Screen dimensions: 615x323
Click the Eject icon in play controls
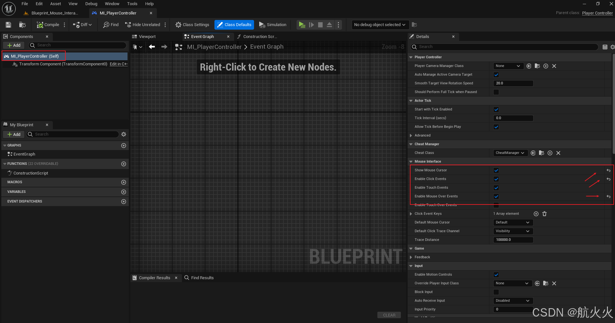(329, 25)
